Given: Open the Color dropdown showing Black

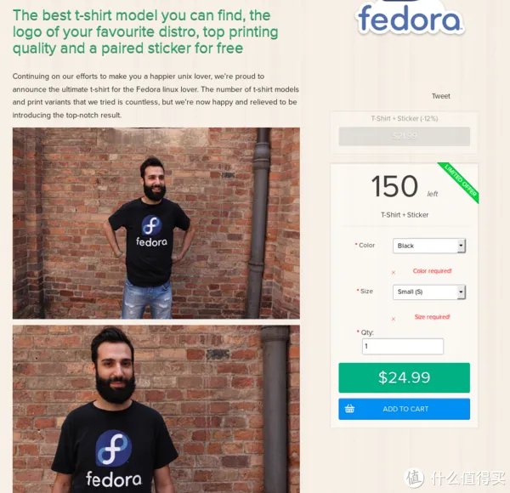Looking at the screenshot, I should click(x=429, y=246).
